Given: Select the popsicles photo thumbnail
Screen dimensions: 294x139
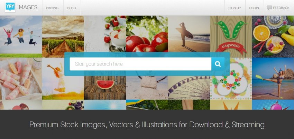Looking at the screenshot, I should pos(21,79).
